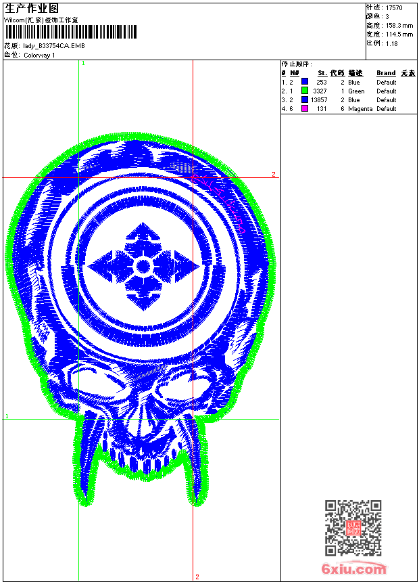Click the 'Magenta' color description
Viewport: 419px width, 582px height.
tap(360, 109)
